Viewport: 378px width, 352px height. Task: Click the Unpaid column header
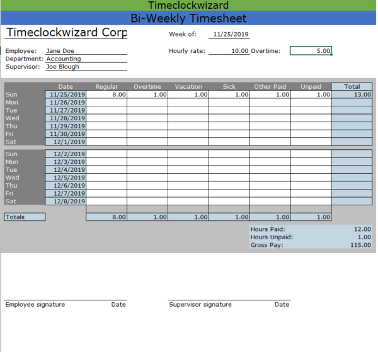311,86
